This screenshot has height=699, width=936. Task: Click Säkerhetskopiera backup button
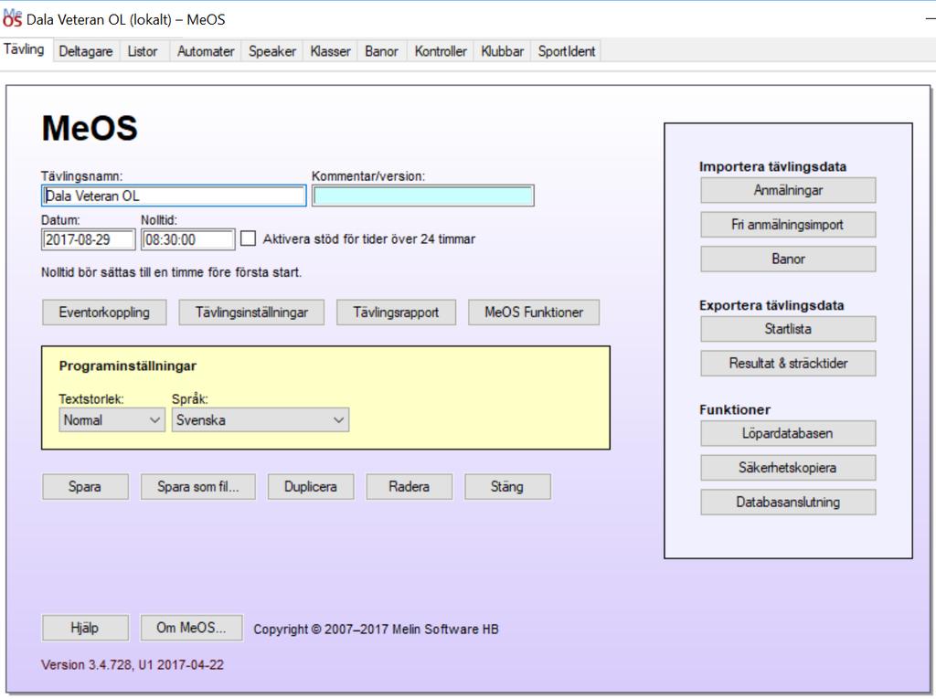(x=788, y=468)
